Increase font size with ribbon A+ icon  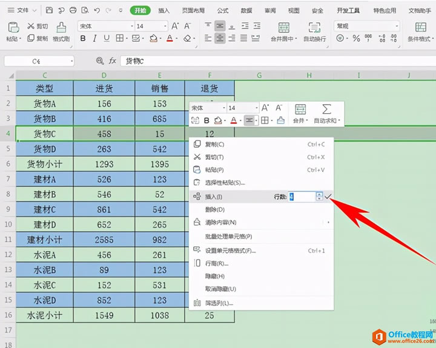point(175,26)
